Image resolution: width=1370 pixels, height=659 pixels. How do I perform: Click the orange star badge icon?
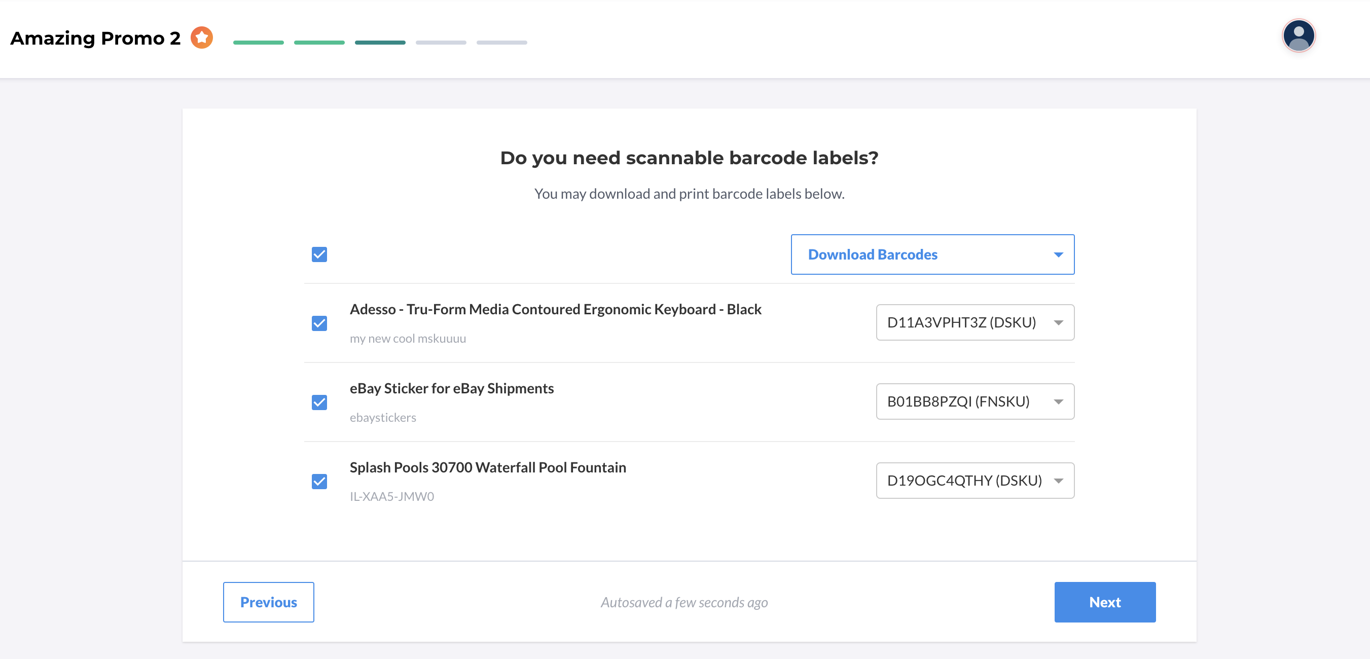click(x=202, y=38)
